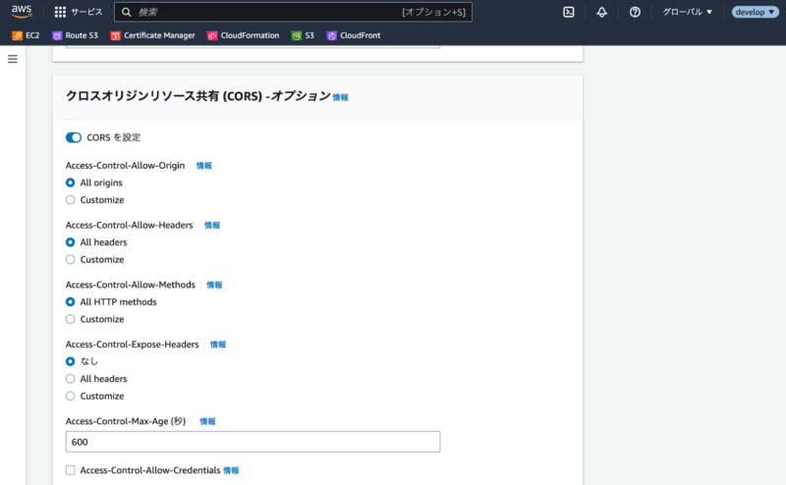Expand the グローバル region dropdown
This screenshot has width=786, height=485.
[x=688, y=12]
